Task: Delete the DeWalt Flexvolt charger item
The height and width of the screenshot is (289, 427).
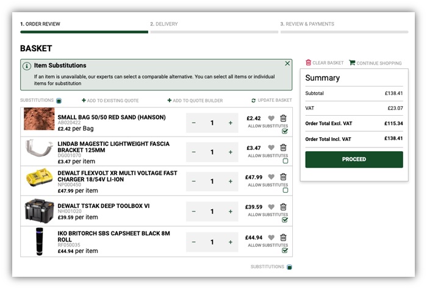Action: [283, 177]
